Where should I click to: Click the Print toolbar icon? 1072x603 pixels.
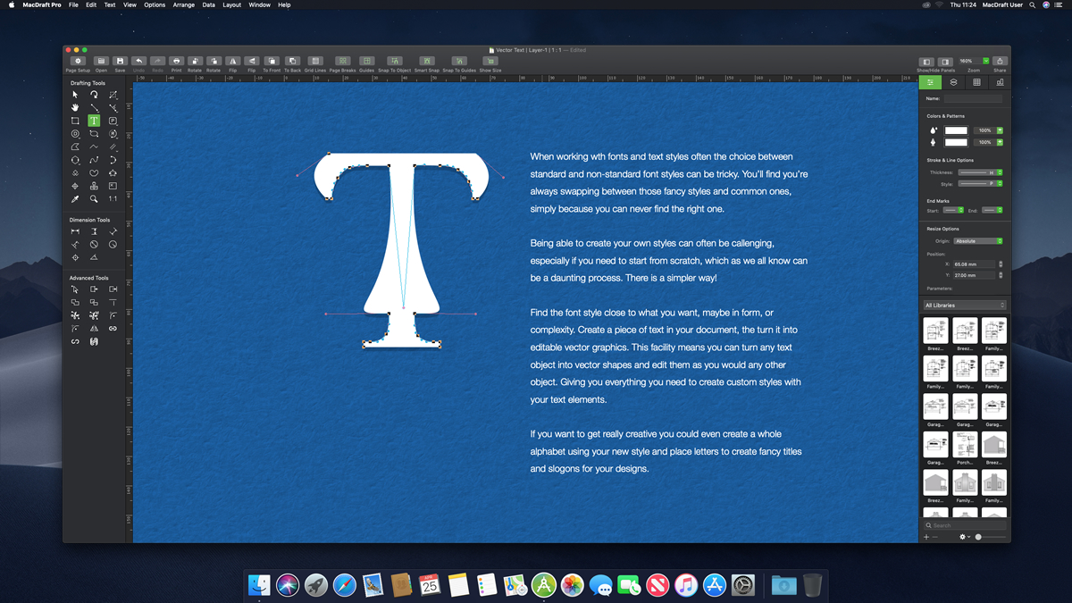[x=176, y=62]
